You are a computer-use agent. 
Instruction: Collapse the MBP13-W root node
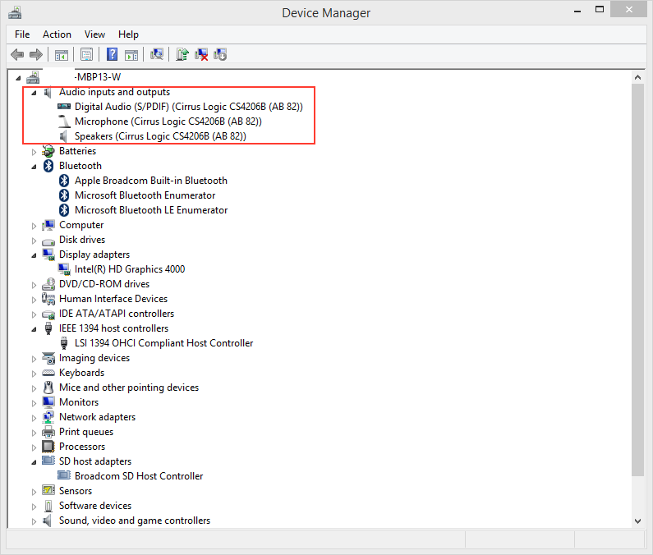pyautogui.click(x=18, y=78)
